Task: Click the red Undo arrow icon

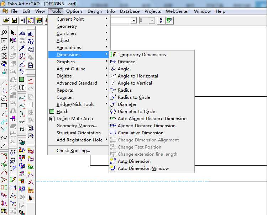Action: pyautogui.click(x=31, y=81)
